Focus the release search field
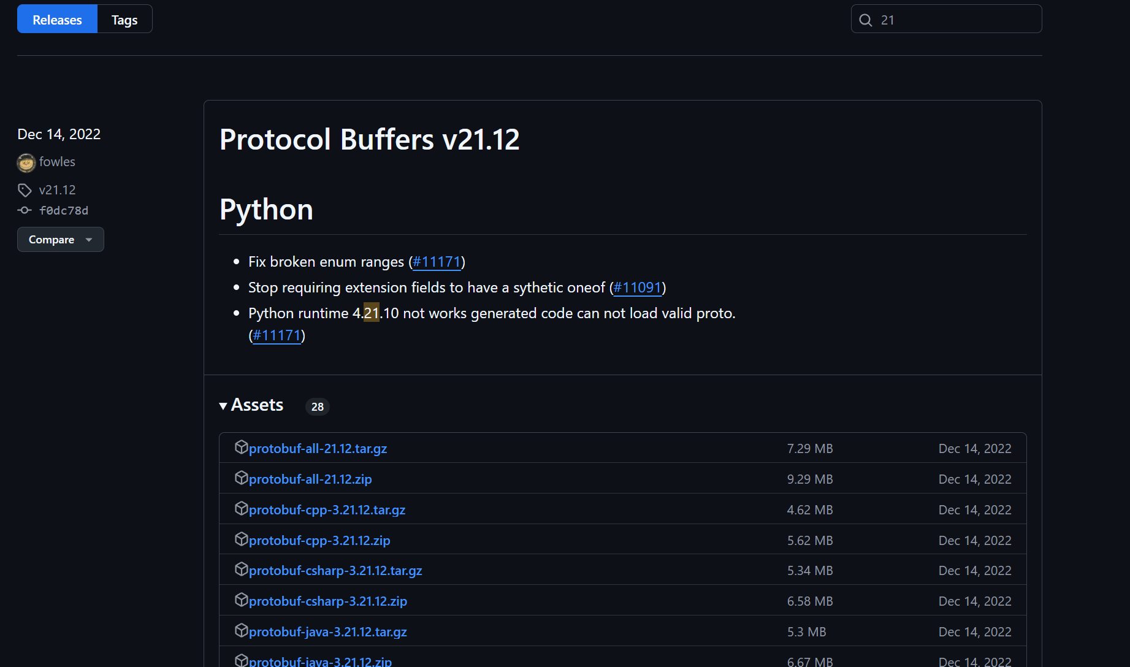The width and height of the screenshot is (1130, 667). (956, 20)
